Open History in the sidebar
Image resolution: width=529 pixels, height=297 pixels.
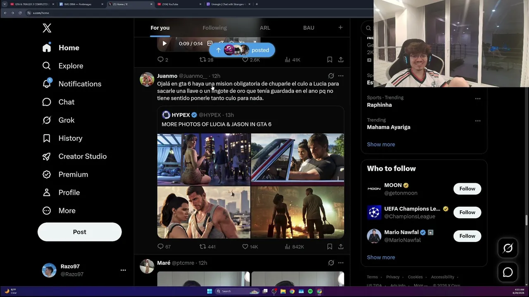tap(62, 138)
